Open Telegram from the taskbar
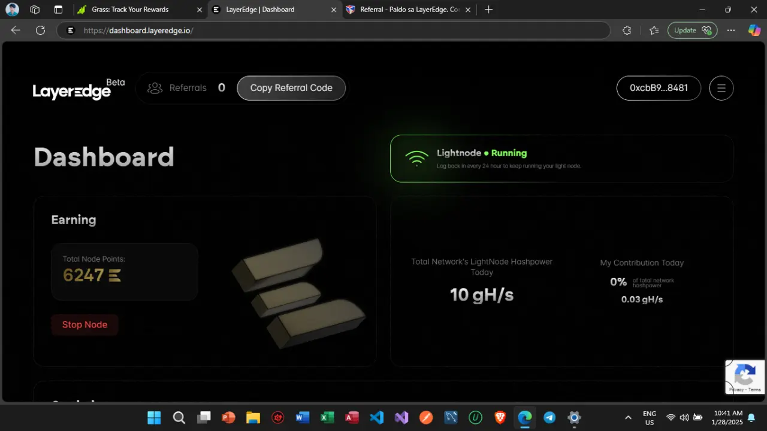The height and width of the screenshot is (431, 767). point(549,417)
